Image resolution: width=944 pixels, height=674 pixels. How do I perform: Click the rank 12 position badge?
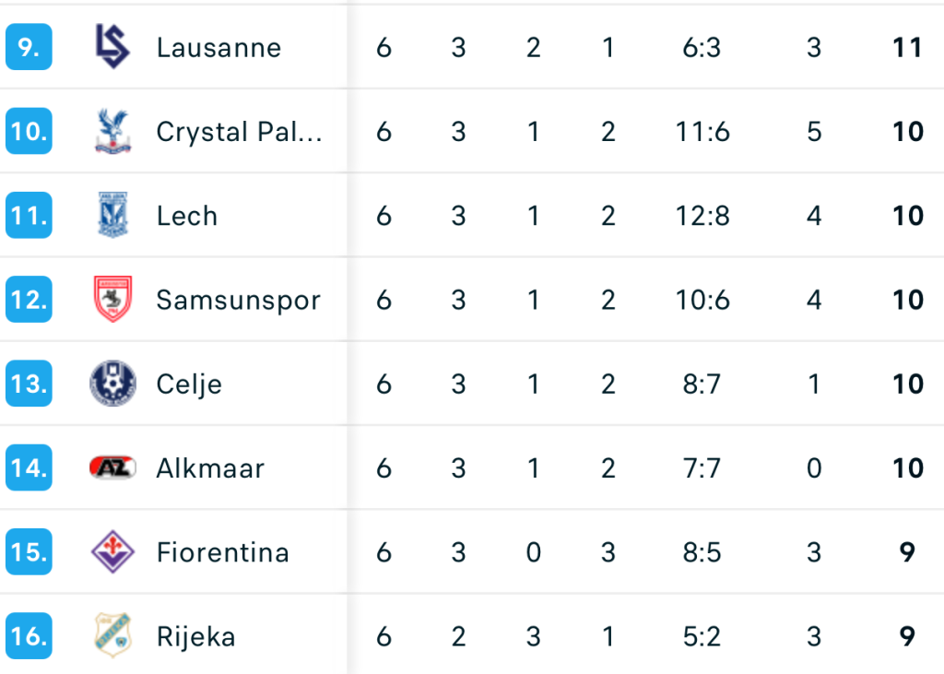[x=29, y=300]
